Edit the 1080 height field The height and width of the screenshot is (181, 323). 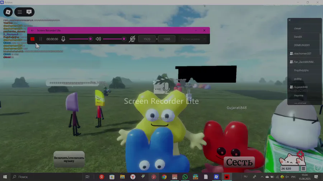click(167, 39)
